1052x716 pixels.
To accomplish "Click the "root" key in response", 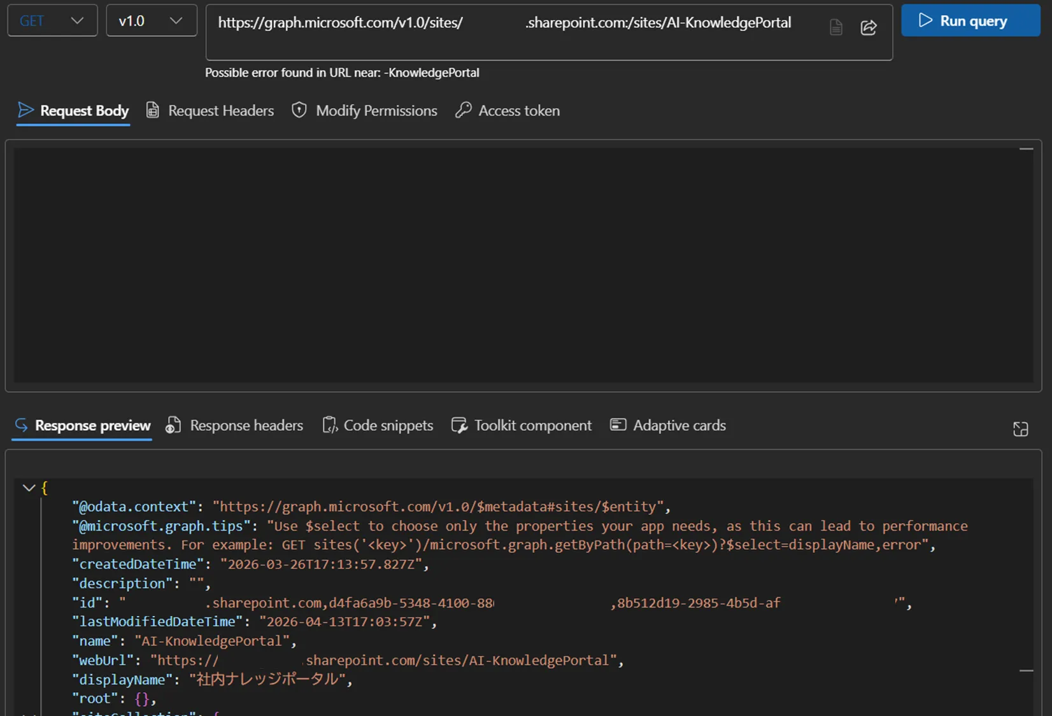I will 95,699.
